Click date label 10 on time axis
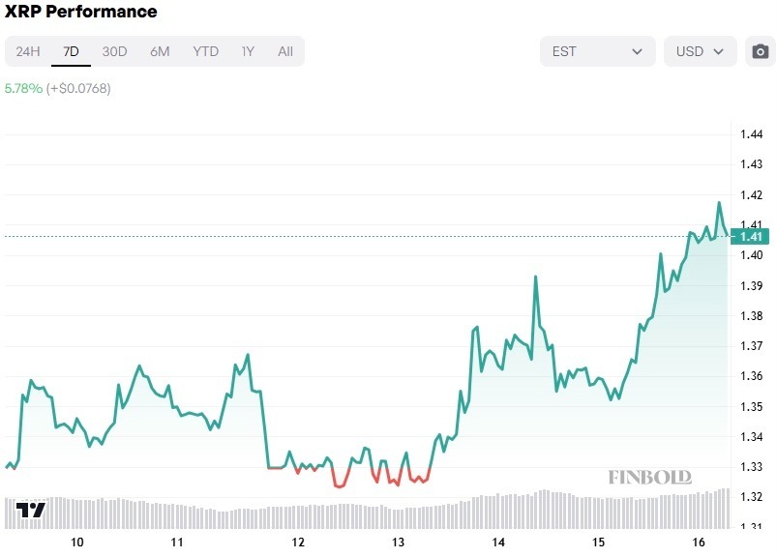The height and width of the screenshot is (557, 777). pos(77,542)
